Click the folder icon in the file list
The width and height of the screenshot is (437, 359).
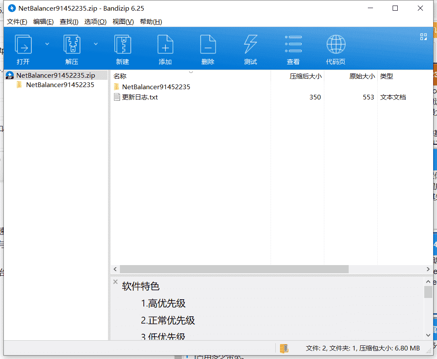[x=117, y=87]
